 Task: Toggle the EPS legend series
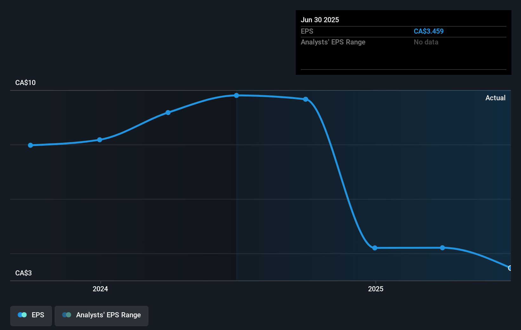31,316
